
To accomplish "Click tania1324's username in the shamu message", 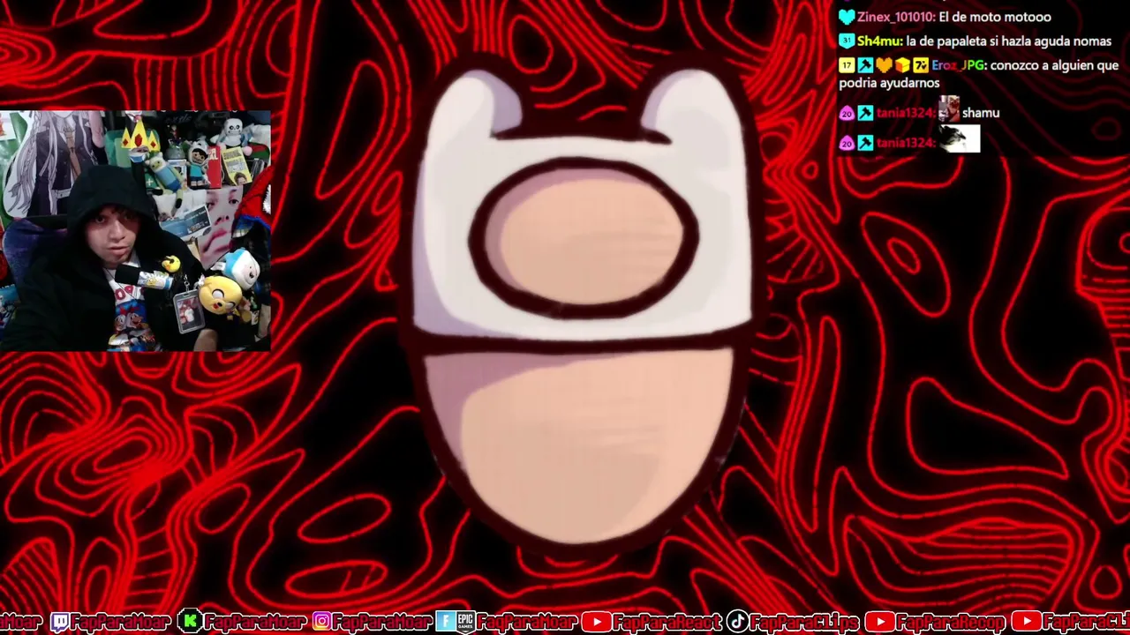I will coord(905,113).
